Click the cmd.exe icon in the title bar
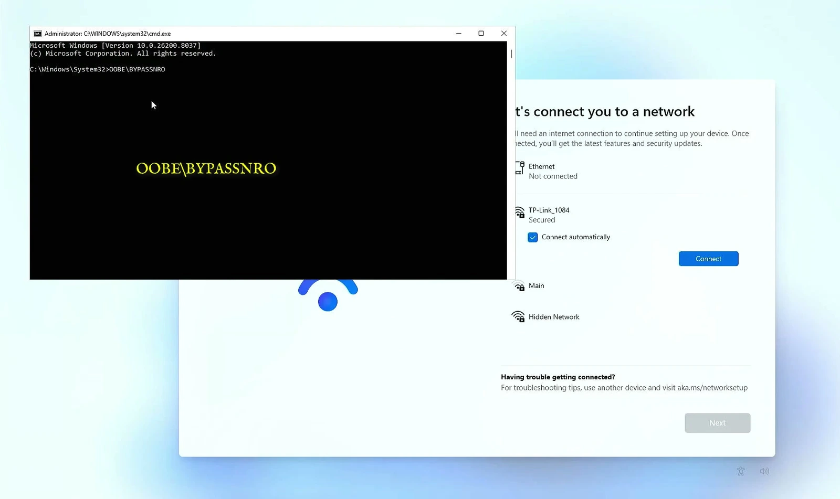This screenshot has width=840, height=499. 37,34
